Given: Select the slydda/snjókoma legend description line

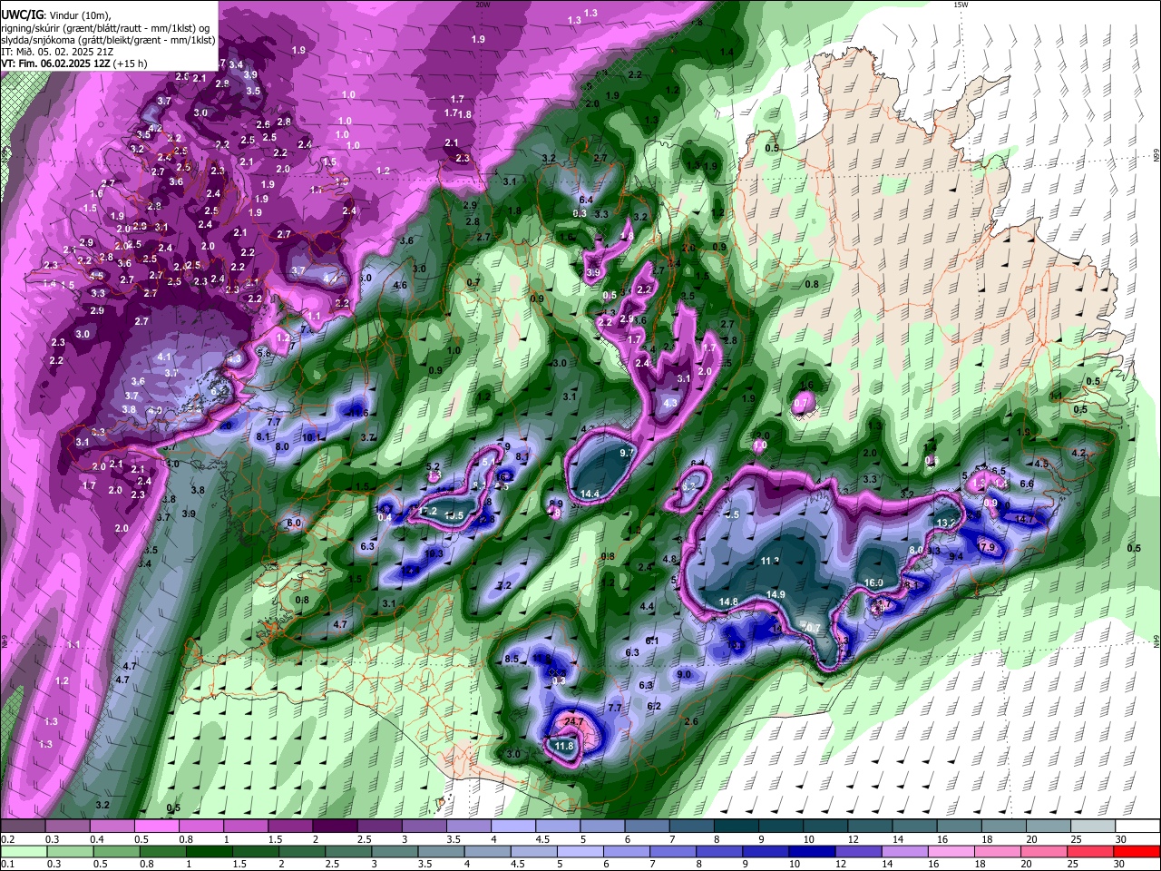Looking at the screenshot, I should 109,40.
